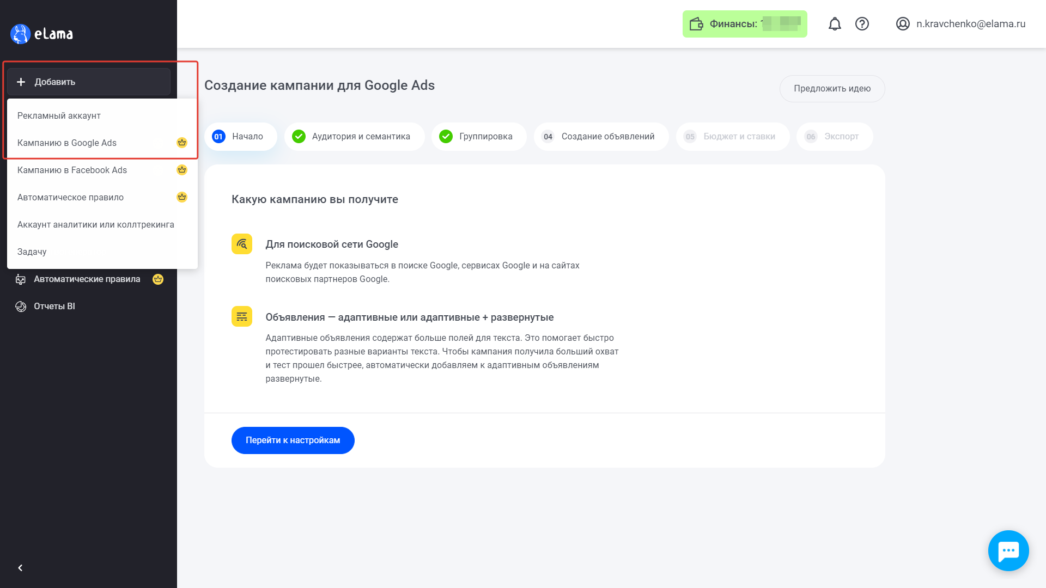Open the Добавить dropdown button
The image size is (1046, 588).
tap(89, 82)
